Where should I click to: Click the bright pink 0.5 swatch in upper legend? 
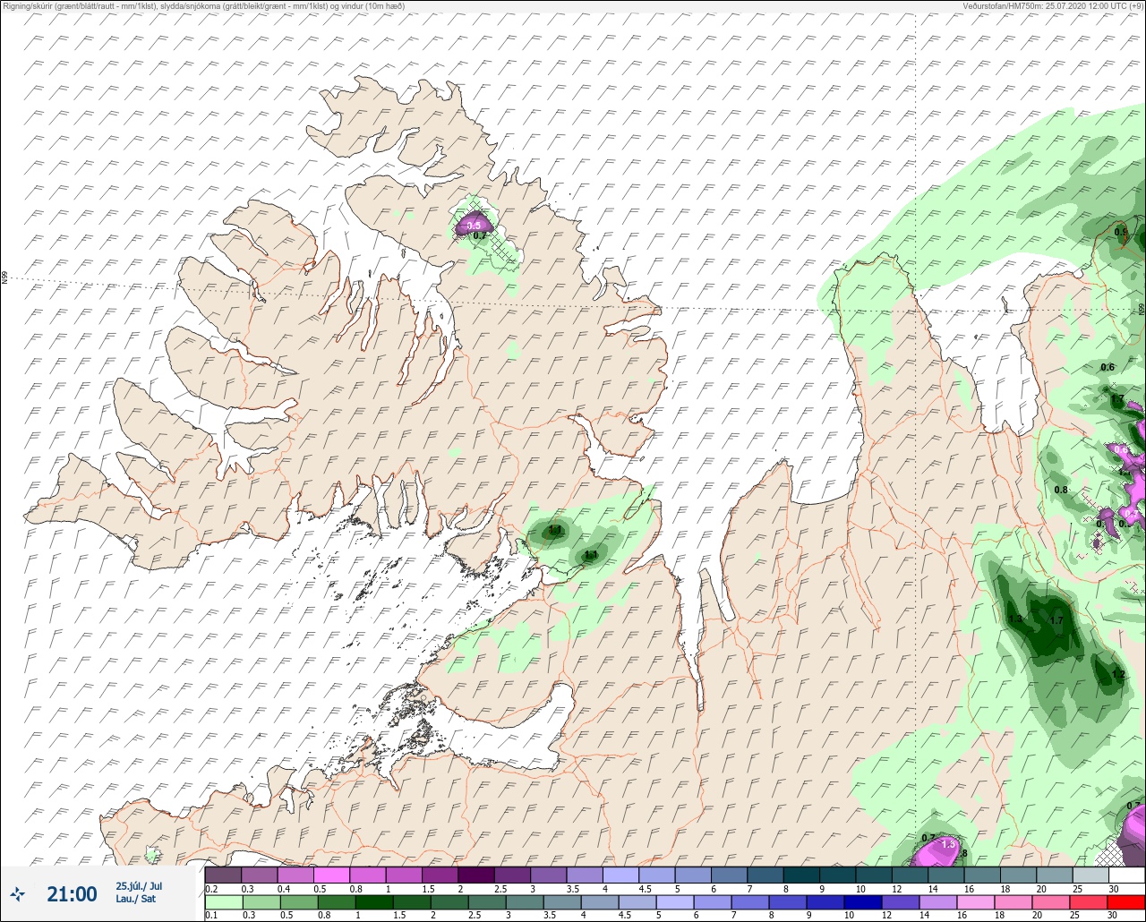[x=331, y=875]
